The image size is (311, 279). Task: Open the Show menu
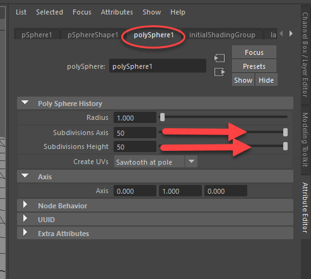coord(151,12)
